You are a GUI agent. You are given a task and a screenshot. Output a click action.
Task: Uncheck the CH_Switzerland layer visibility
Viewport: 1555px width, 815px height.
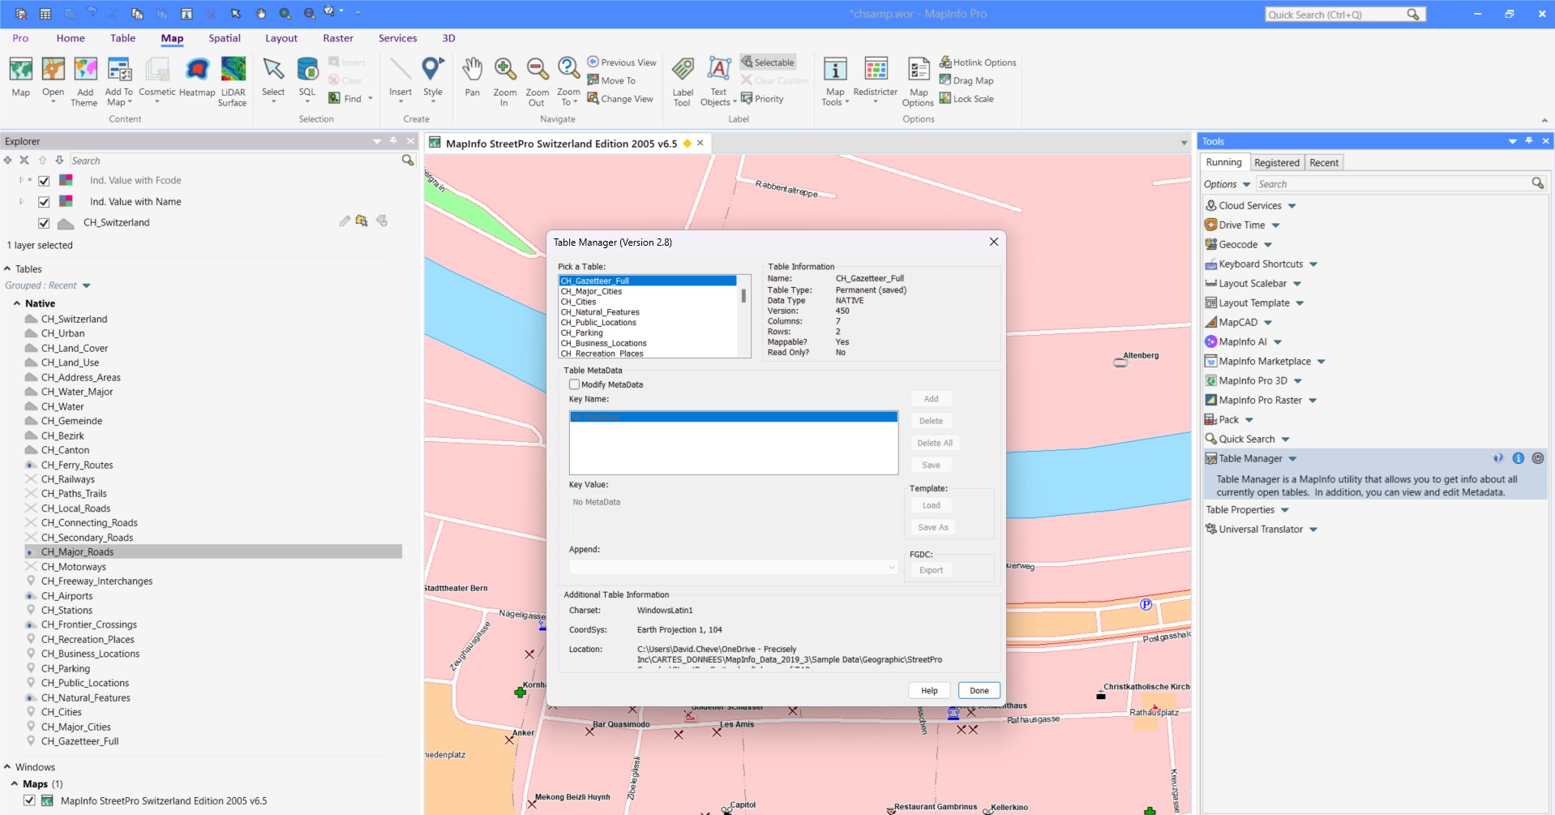pos(44,223)
